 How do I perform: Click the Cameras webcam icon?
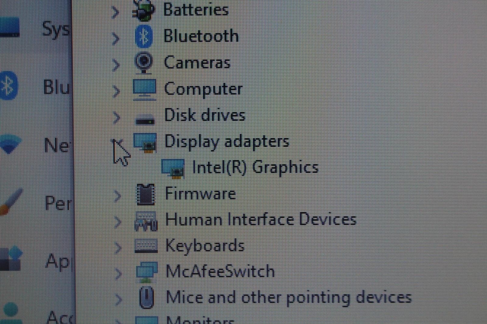tap(143, 63)
